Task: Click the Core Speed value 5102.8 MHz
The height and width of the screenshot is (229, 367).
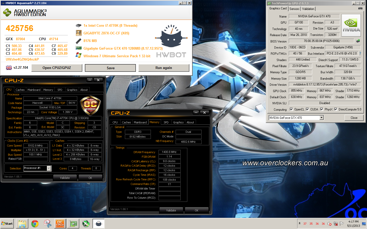Action: (x=35, y=146)
